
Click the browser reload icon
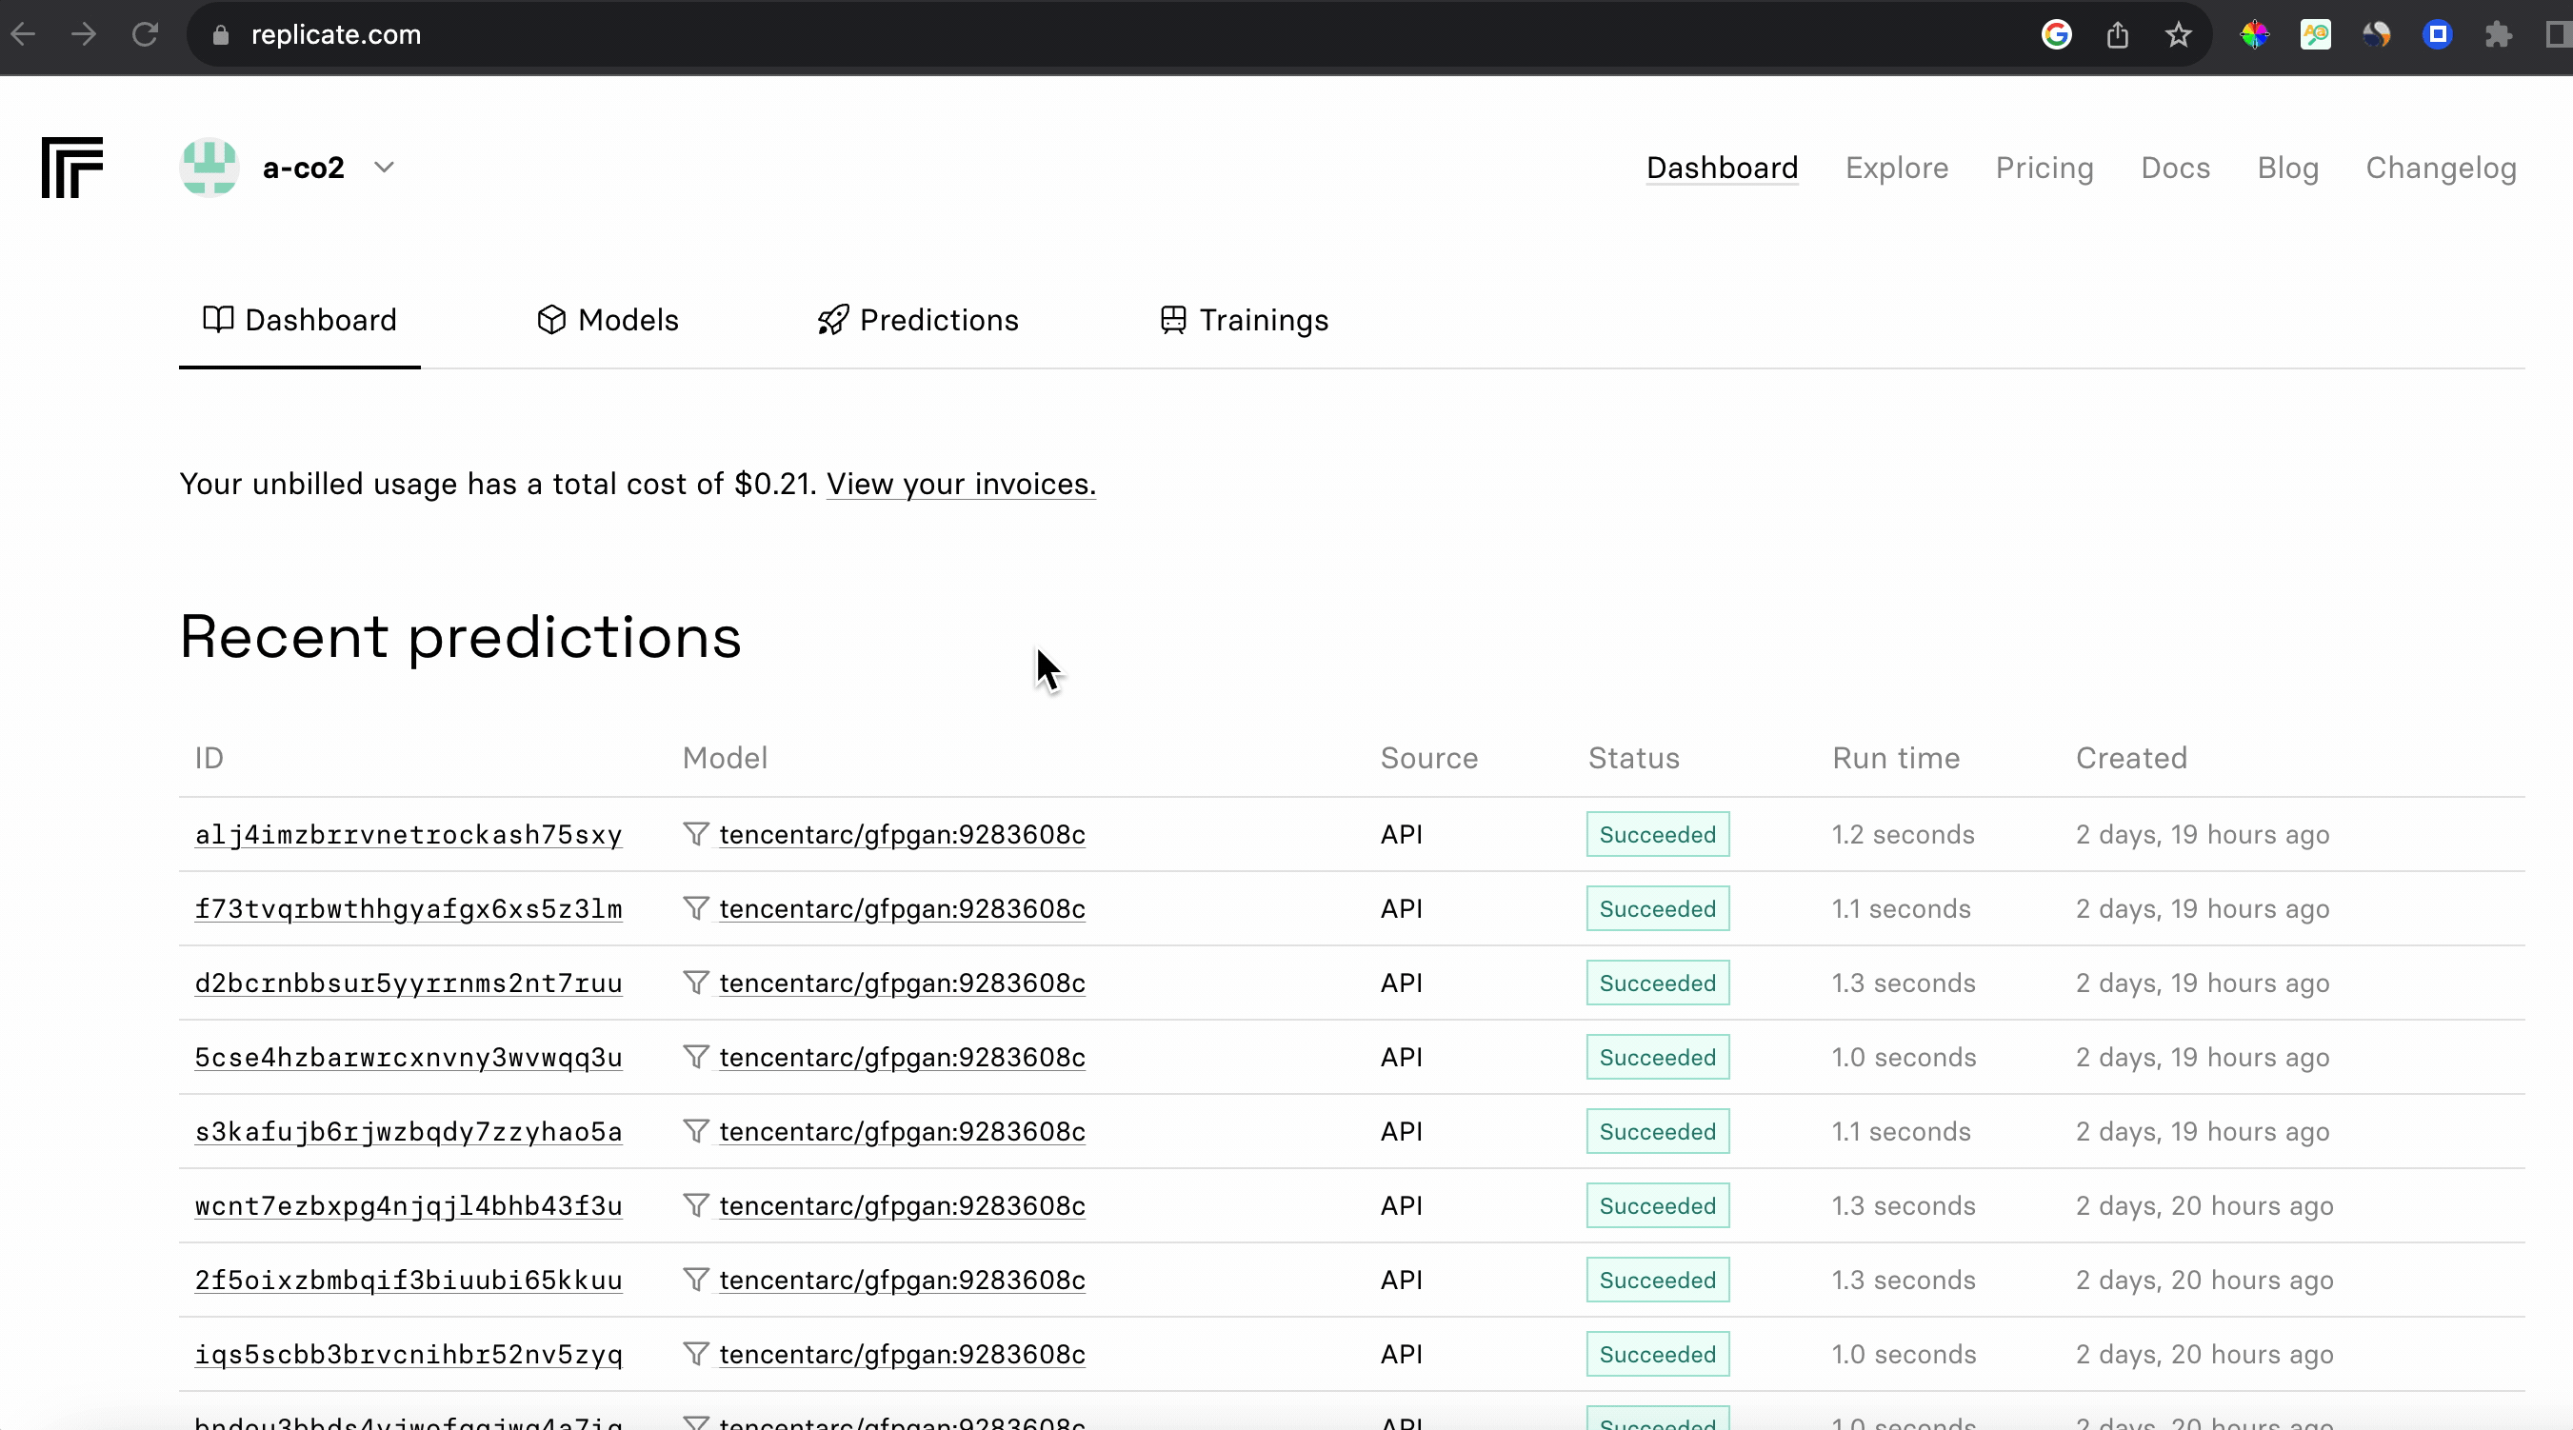click(146, 35)
